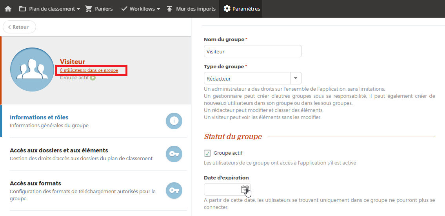The width and height of the screenshot is (445, 216).
Task: Click key icon for Accès aux dossiers
Action: pos(174,154)
